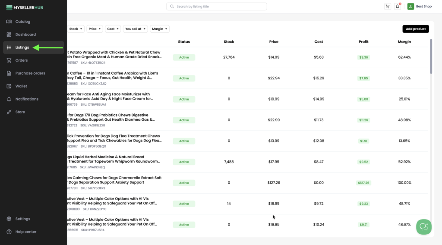Open Dashboard icon in sidebar
Image resolution: width=442 pixels, height=245 pixels.
(x=9, y=35)
